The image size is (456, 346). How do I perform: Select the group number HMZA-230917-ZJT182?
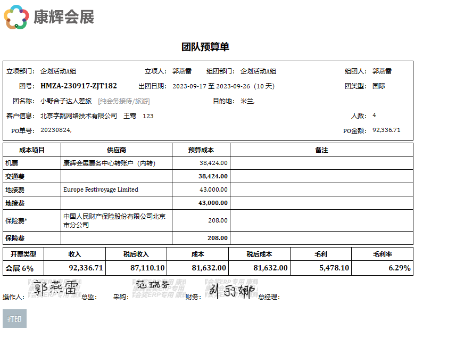point(79,86)
